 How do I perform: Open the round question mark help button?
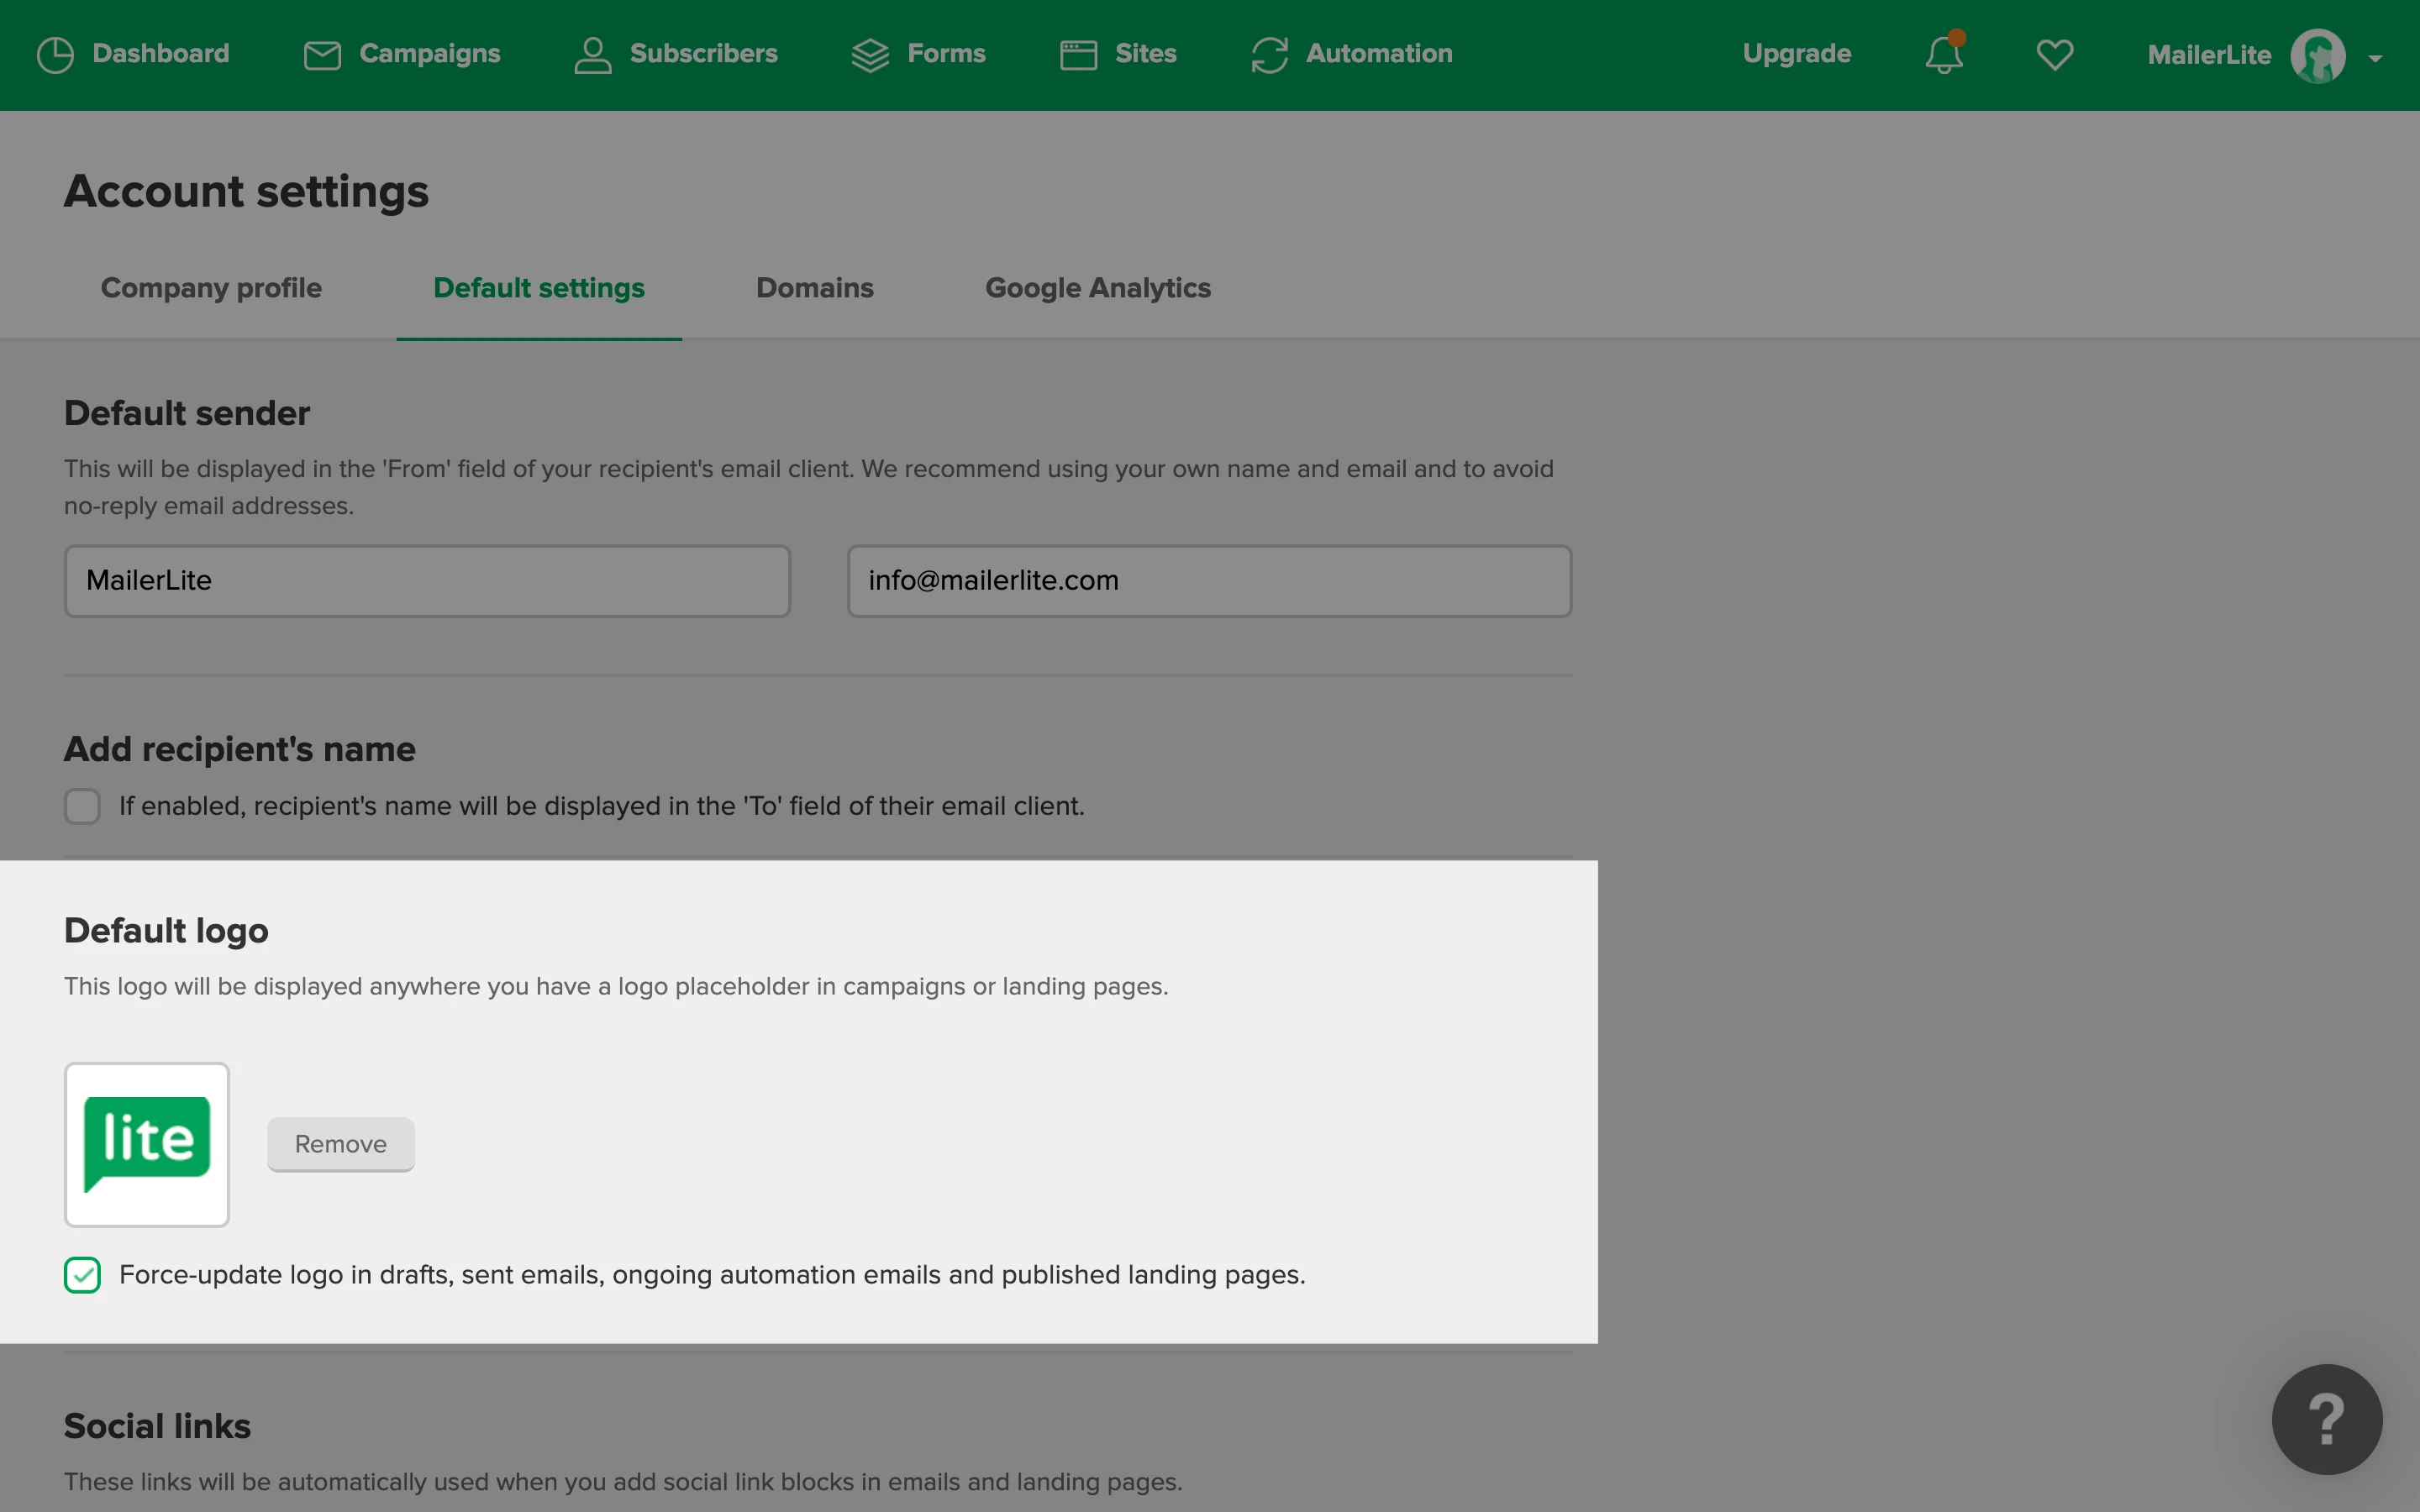point(2326,1418)
